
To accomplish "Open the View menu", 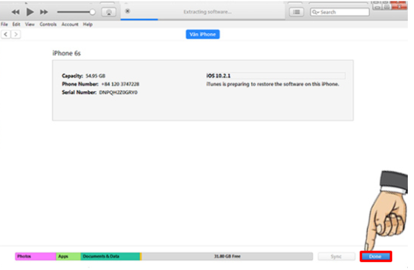I will (29, 24).
